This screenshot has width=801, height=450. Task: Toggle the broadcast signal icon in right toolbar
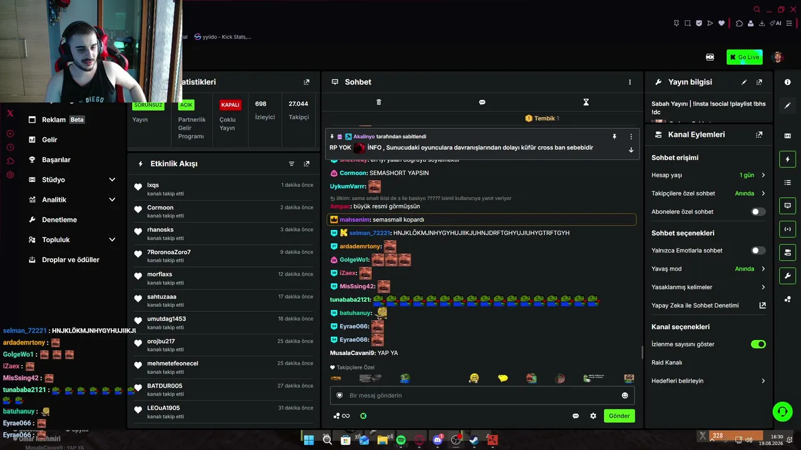point(787,229)
